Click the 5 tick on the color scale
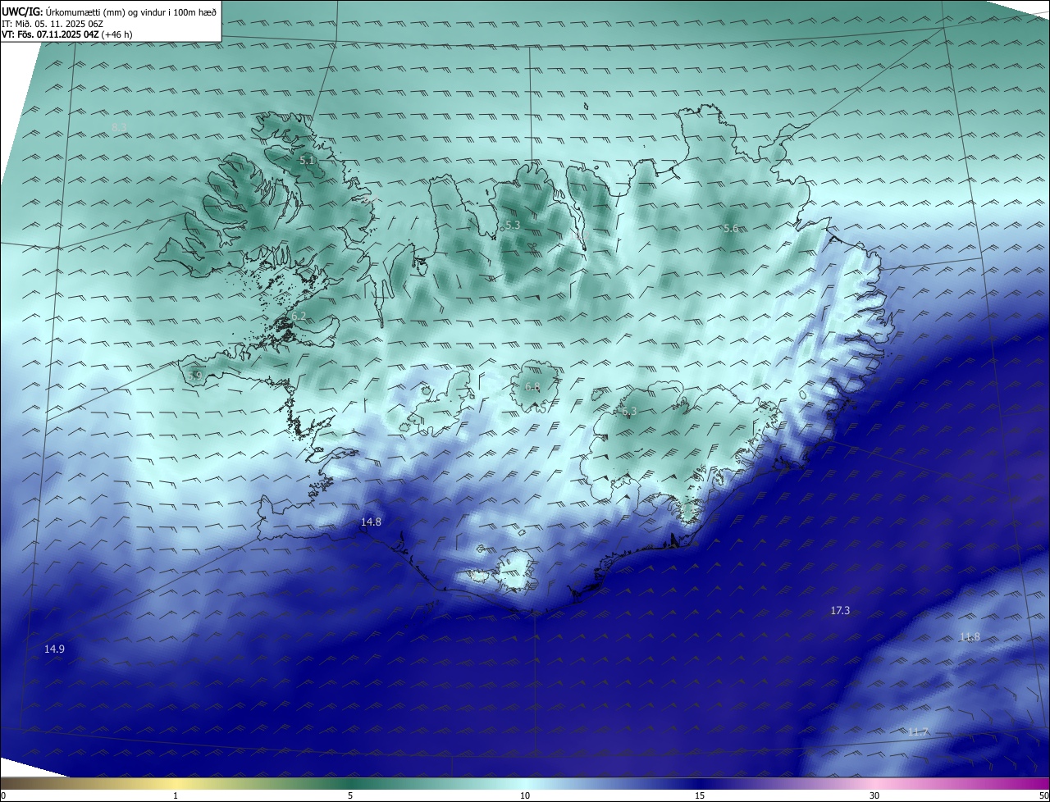Screen dimensions: 1050x802 tap(350, 795)
